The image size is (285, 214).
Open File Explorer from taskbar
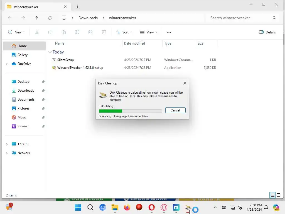(x=115, y=207)
